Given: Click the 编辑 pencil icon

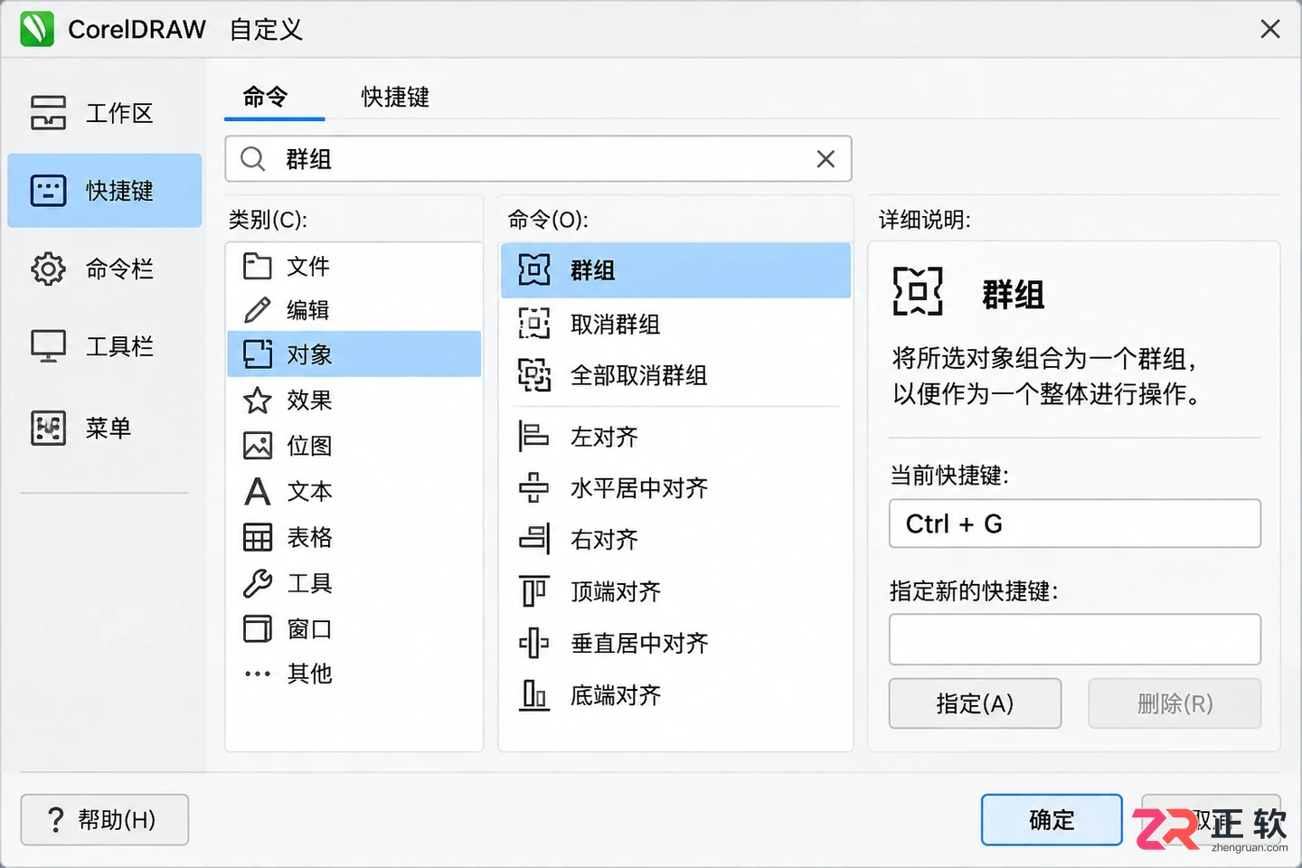Looking at the screenshot, I should [x=258, y=310].
